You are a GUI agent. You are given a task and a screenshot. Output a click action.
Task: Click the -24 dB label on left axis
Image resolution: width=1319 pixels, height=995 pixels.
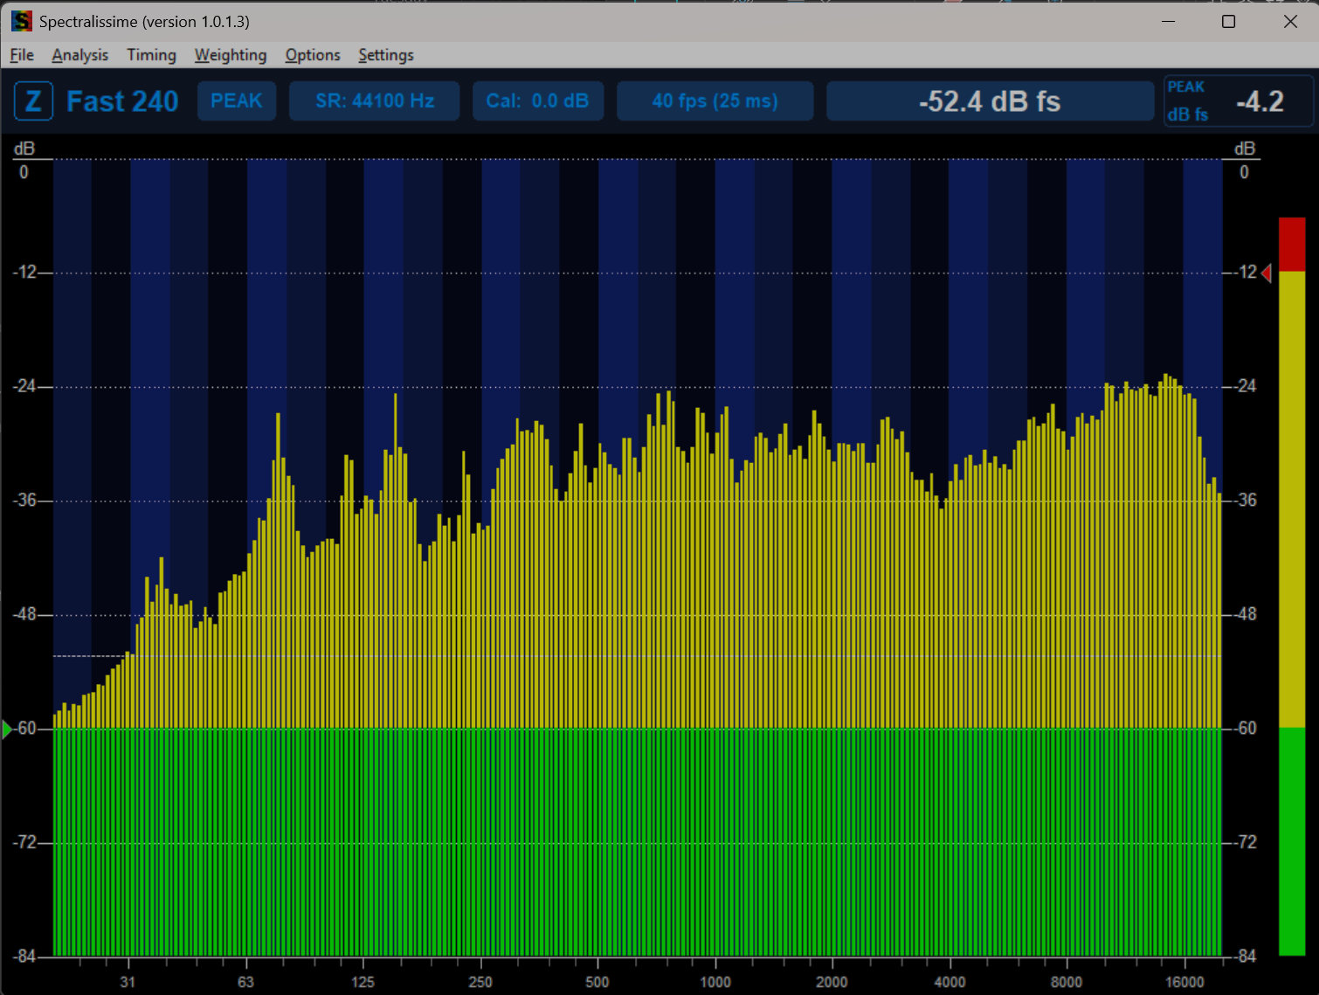(24, 386)
